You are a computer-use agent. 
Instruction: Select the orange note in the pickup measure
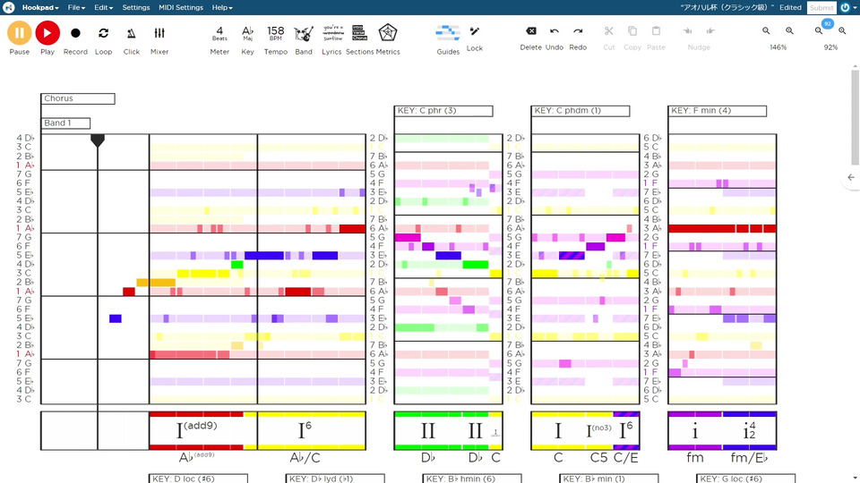[156, 283]
